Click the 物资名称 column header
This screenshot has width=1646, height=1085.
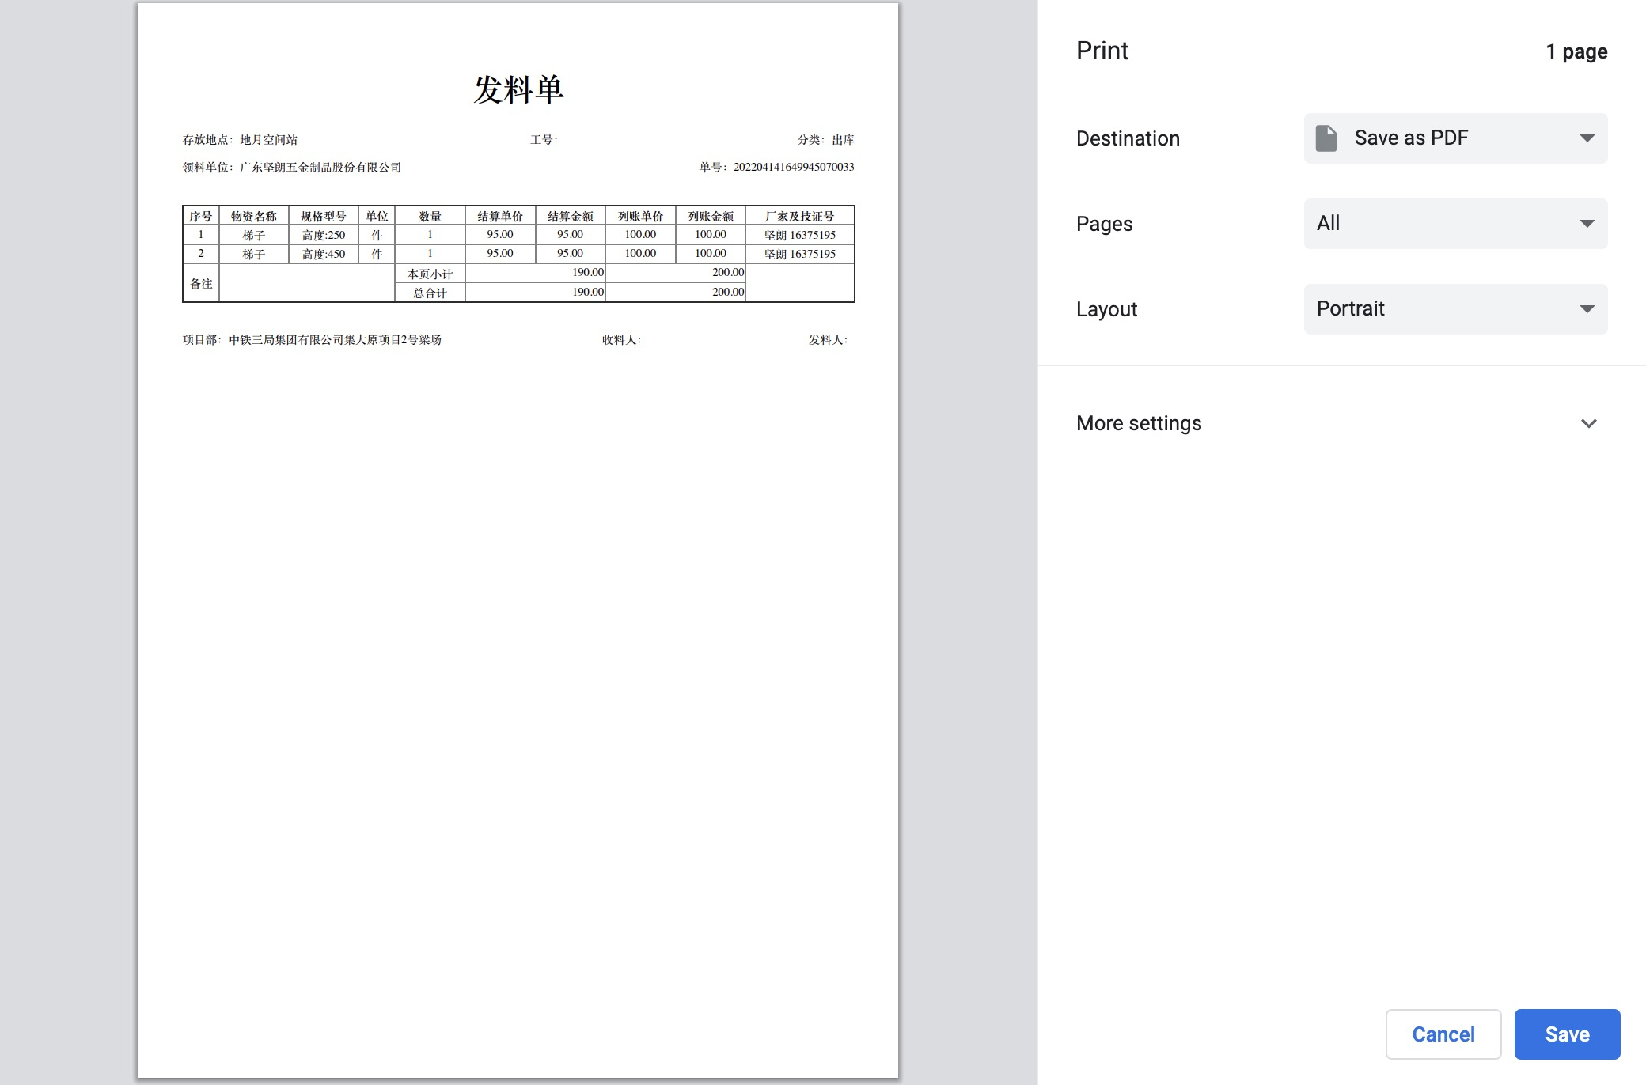click(x=254, y=216)
